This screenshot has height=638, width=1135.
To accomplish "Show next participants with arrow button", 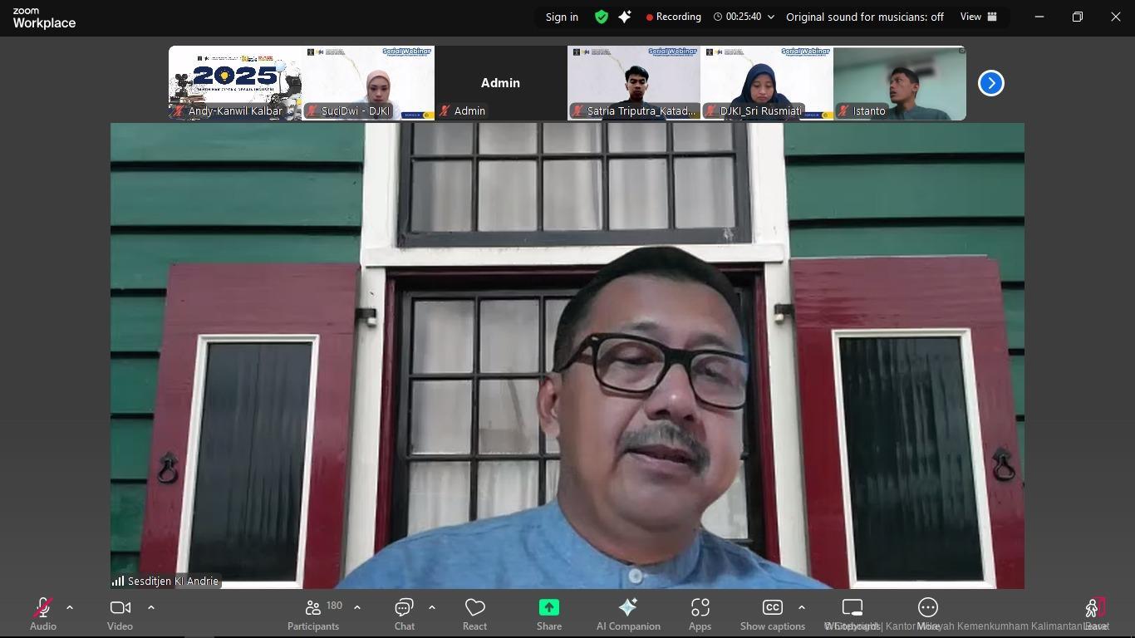I will (x=990, y=83).
